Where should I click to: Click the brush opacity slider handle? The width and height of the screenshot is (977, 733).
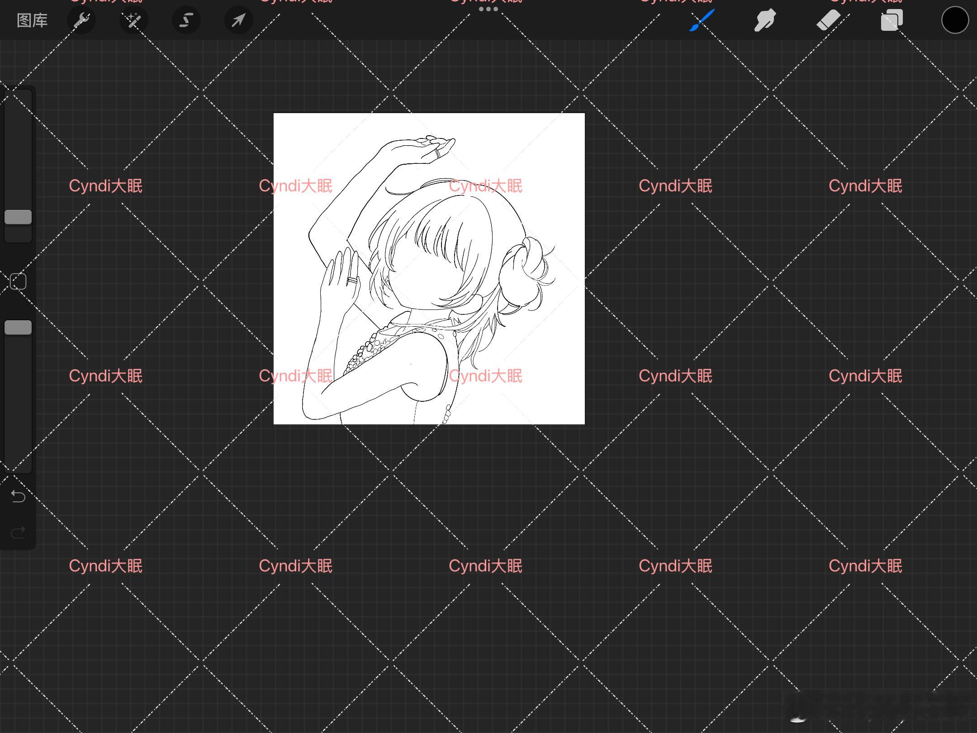click(18, 328)
